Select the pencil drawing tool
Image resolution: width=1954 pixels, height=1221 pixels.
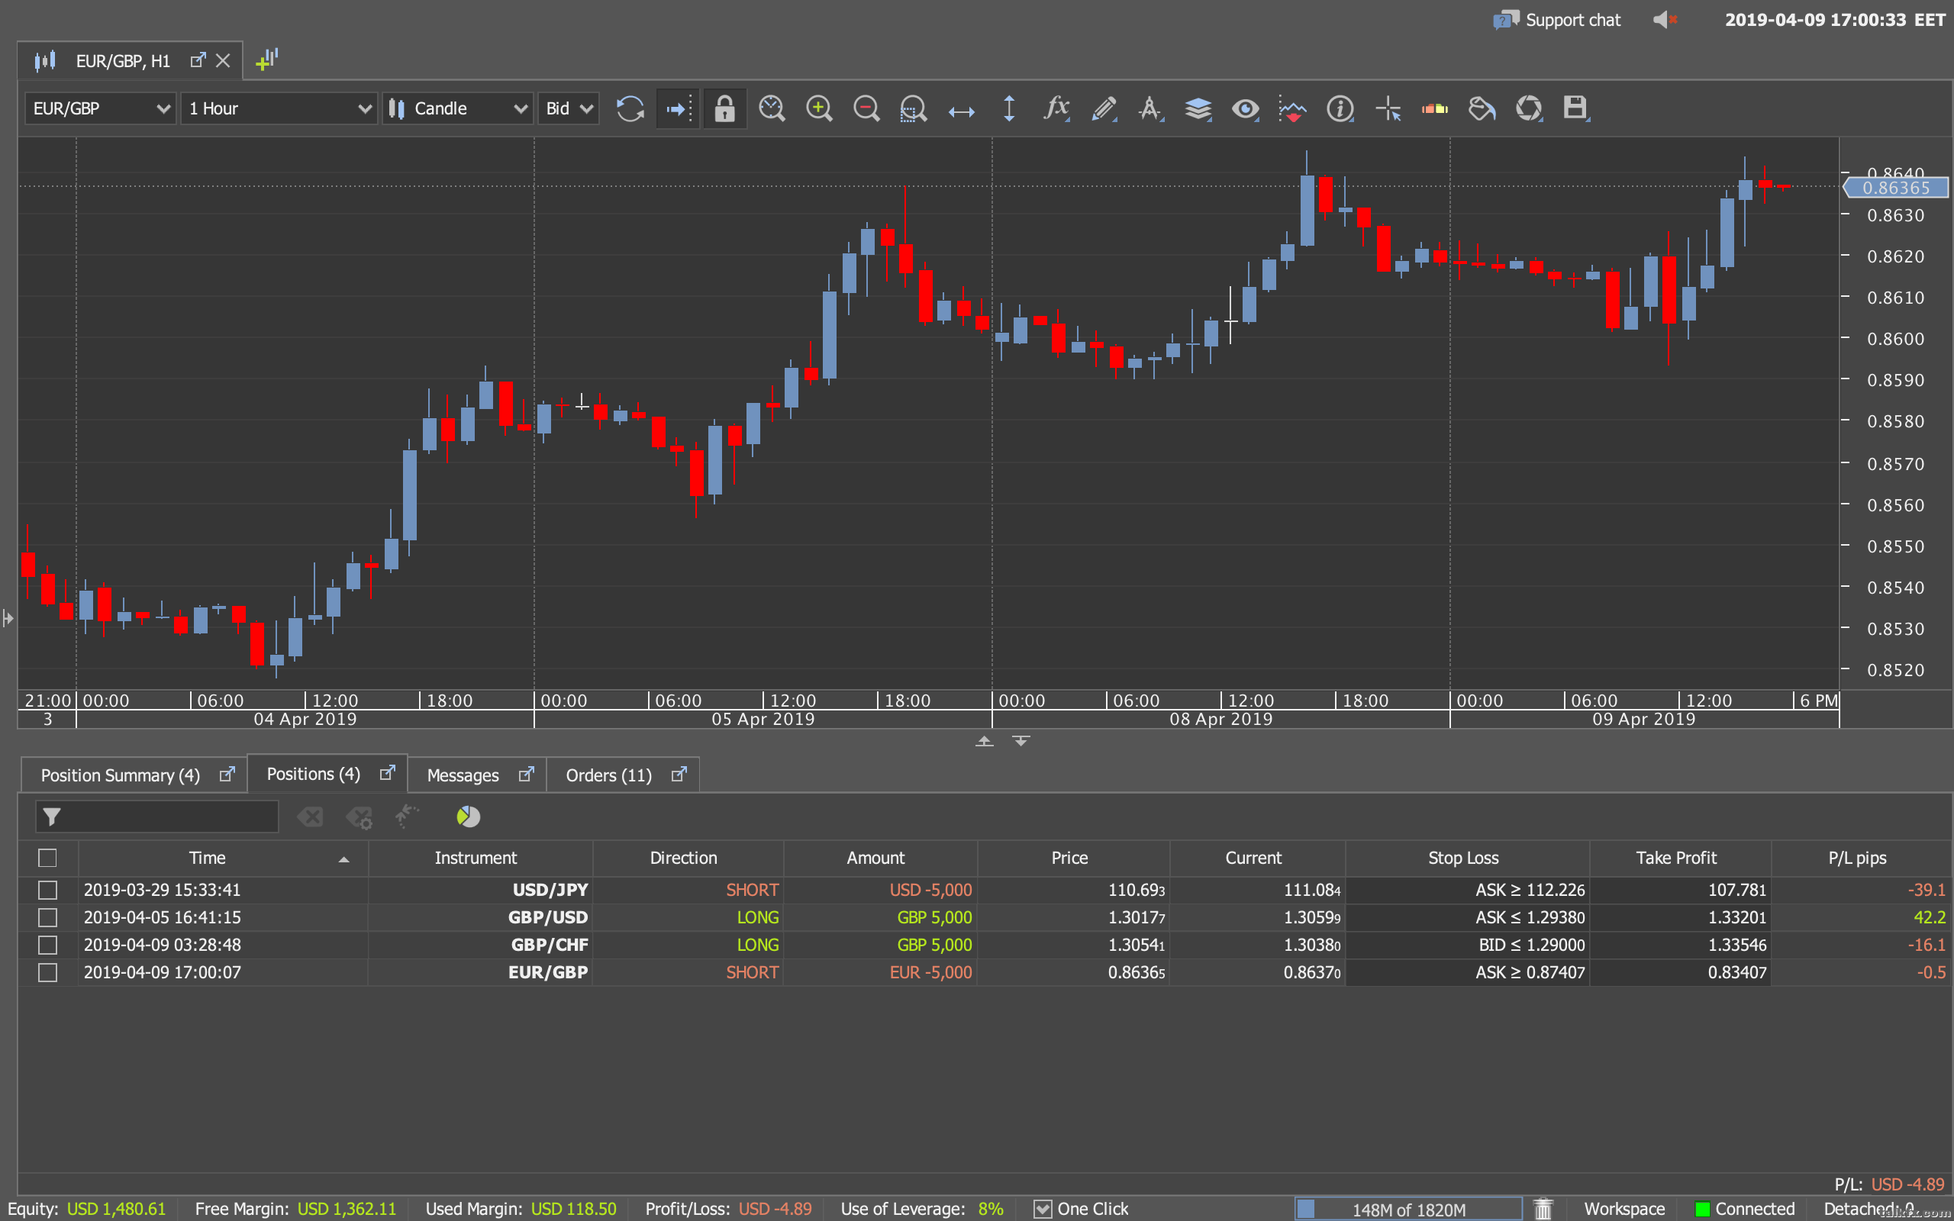[x=1104, y=108]
